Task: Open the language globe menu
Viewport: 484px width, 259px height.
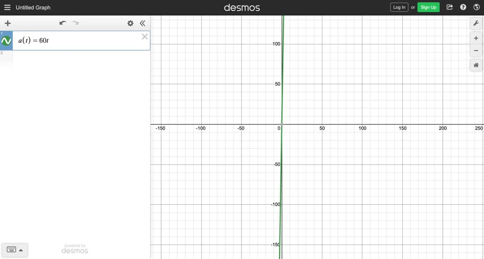Action: pyautogui.click(x=476, y=7)
